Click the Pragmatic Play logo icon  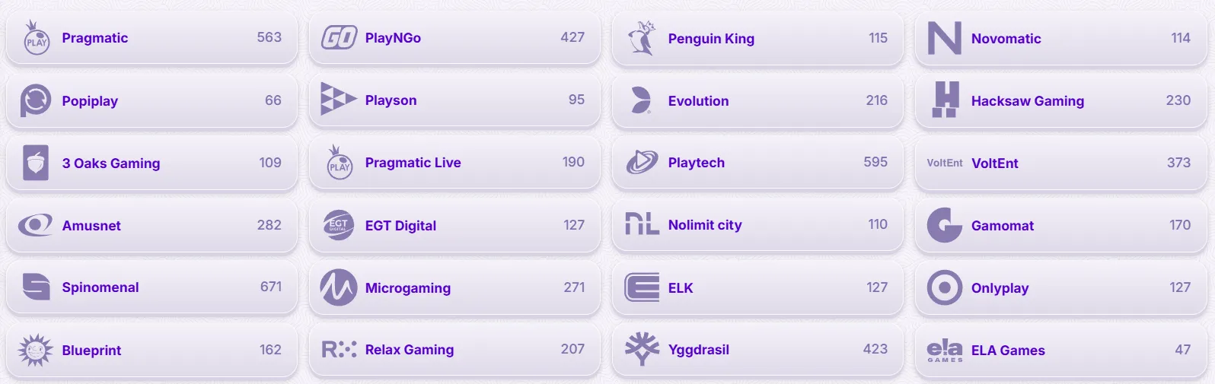[x=36, y=38]
